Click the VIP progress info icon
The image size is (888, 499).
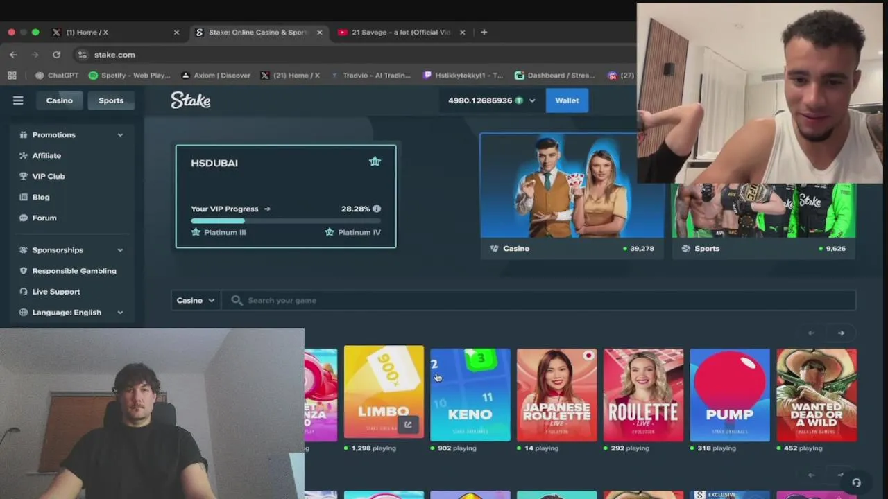pyautogui.click(x=377, y=209)
